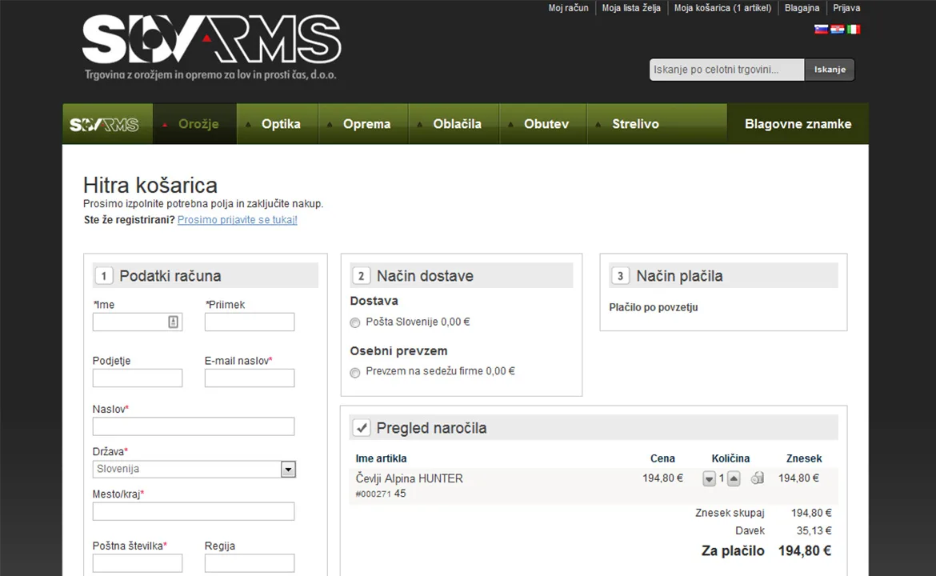The width and height of the screenshot is (936, 576).
Task: Click the Za plačilo total 194,80 €
Action: [x=805, y=550]
